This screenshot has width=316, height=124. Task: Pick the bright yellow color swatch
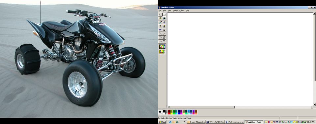click(171, 114)
